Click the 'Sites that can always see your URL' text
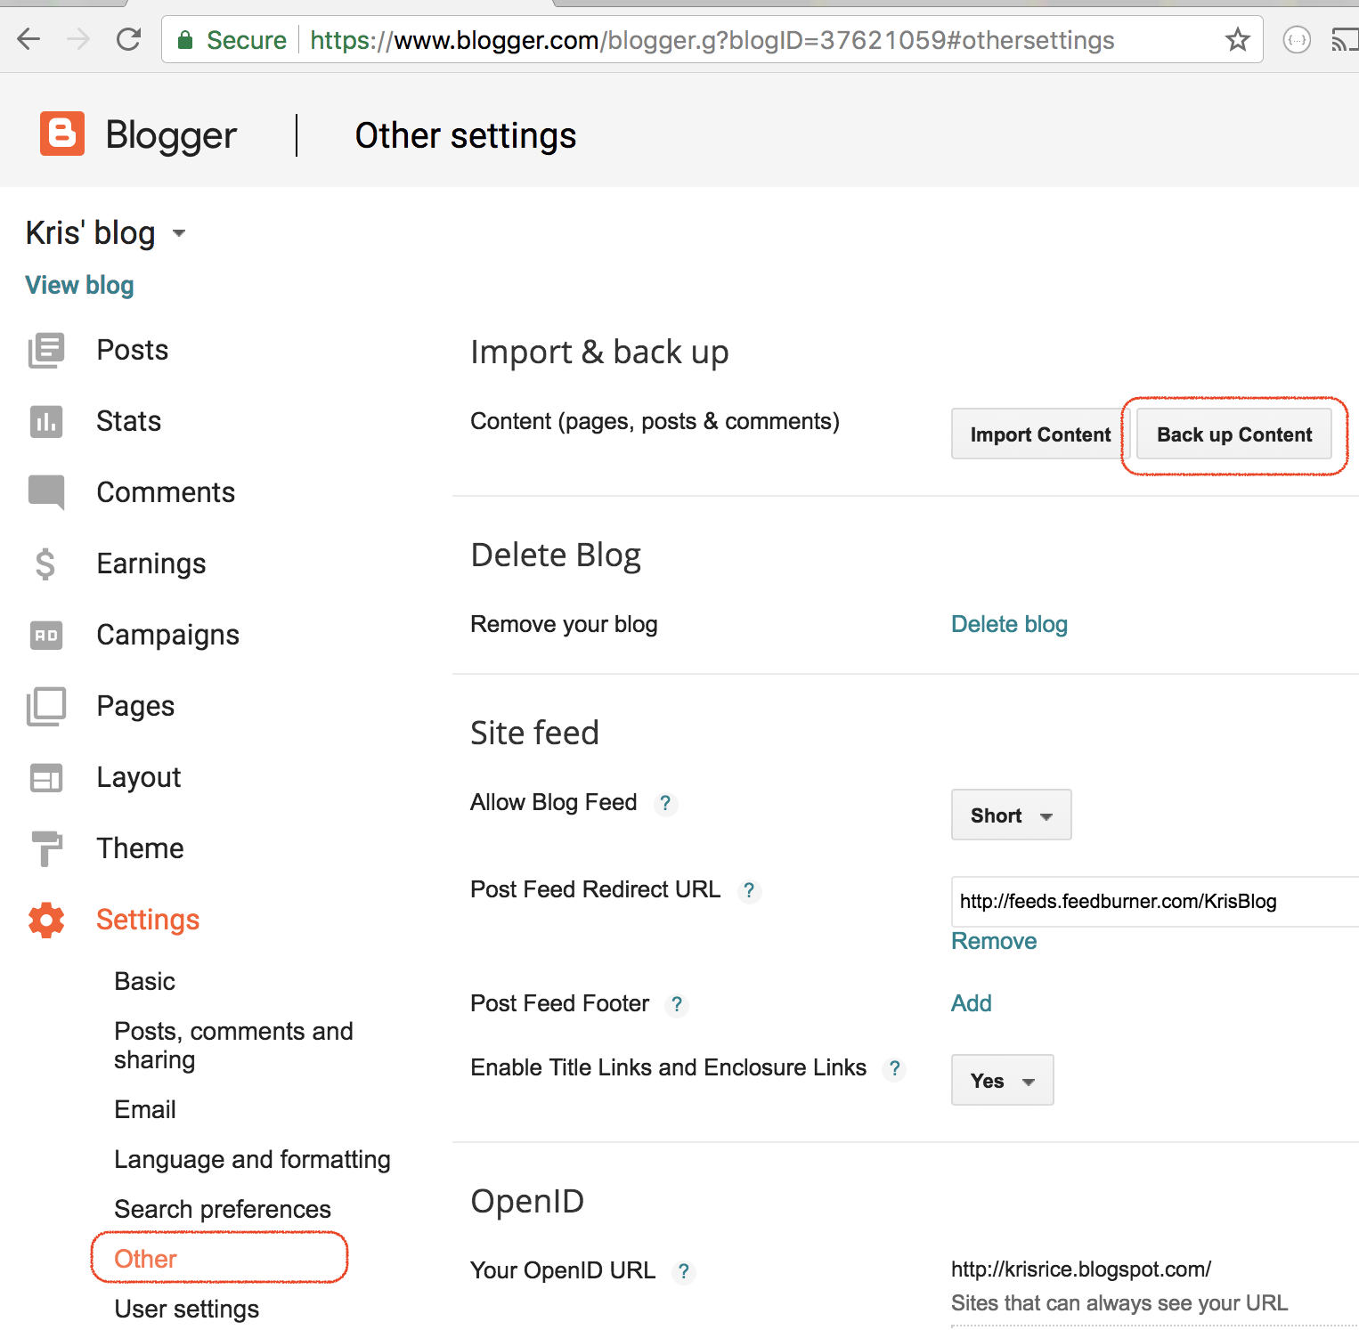Image resolution: width=1359 pixels, height=1330 pixels. [x=1119, y=1303]
